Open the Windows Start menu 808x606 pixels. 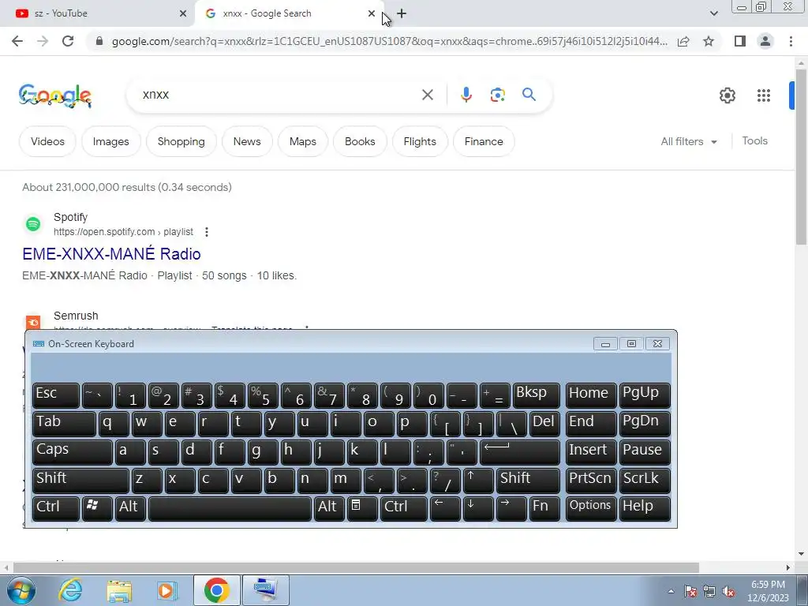(x=21, y=590)
